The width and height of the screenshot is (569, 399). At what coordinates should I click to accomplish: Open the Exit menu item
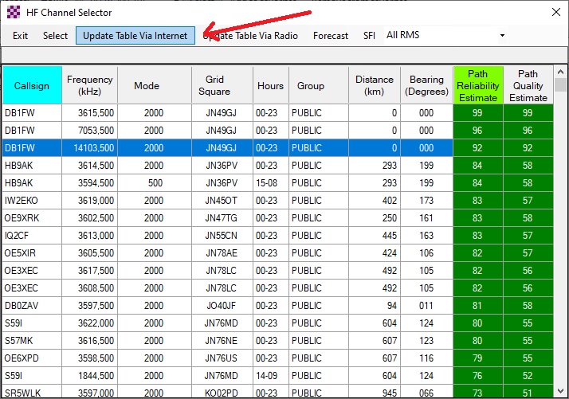(x=20, y=35)
